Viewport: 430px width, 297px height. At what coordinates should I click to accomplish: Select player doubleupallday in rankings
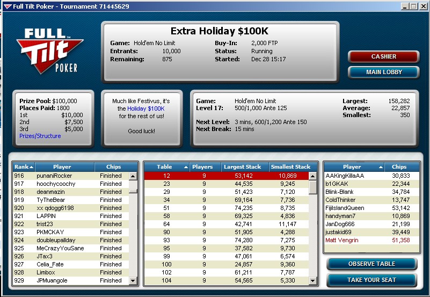[x=71, y=240]
